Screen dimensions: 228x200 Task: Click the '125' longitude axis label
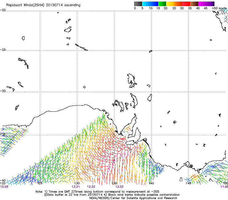[x=40, y=183]
